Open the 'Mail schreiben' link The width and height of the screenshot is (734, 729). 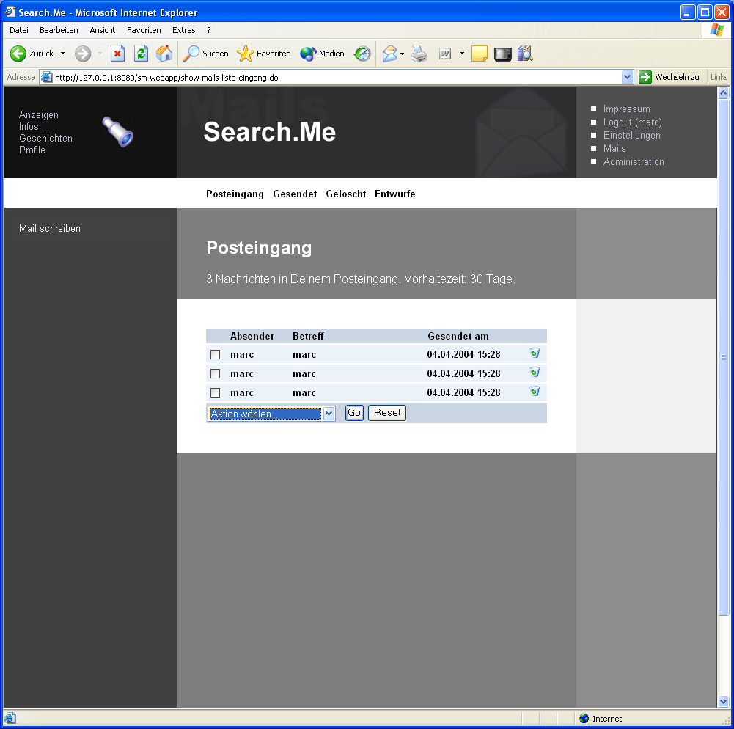point(50,229)
